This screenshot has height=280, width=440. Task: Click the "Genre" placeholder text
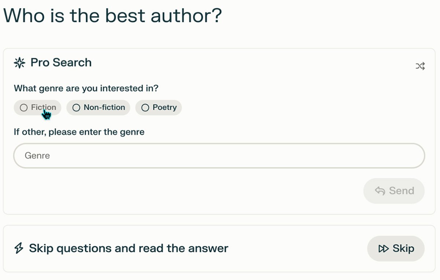pyautogui.click(x=37, y=156)
